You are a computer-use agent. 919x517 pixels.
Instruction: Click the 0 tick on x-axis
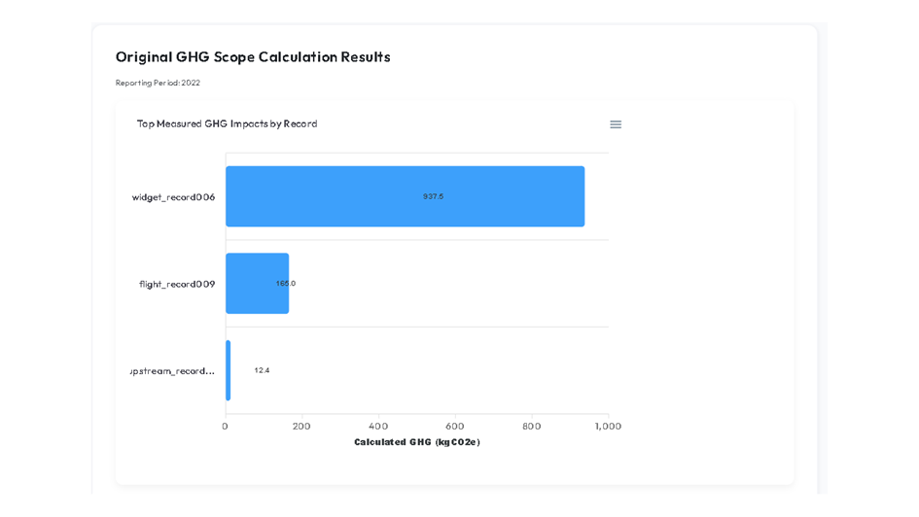[226, 426]
